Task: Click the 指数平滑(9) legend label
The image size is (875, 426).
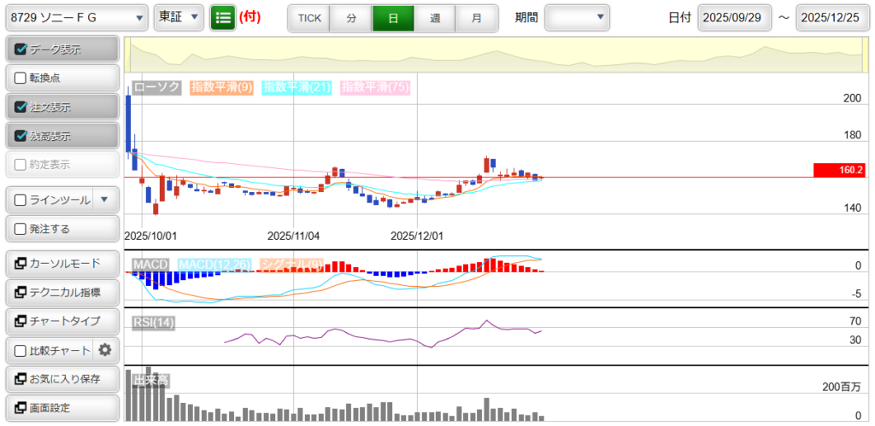Action: click(x=221, y=87)
